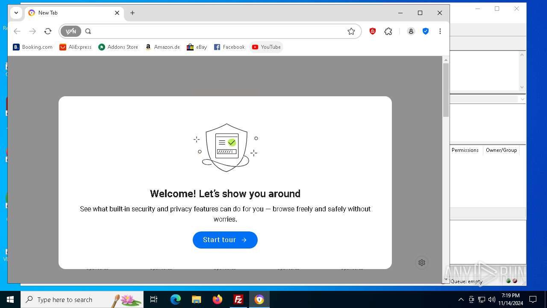Launch Firefox from taskbar
Image resolution: width=547 pixels, height=308 pixels.
click(x=218, y=299)
